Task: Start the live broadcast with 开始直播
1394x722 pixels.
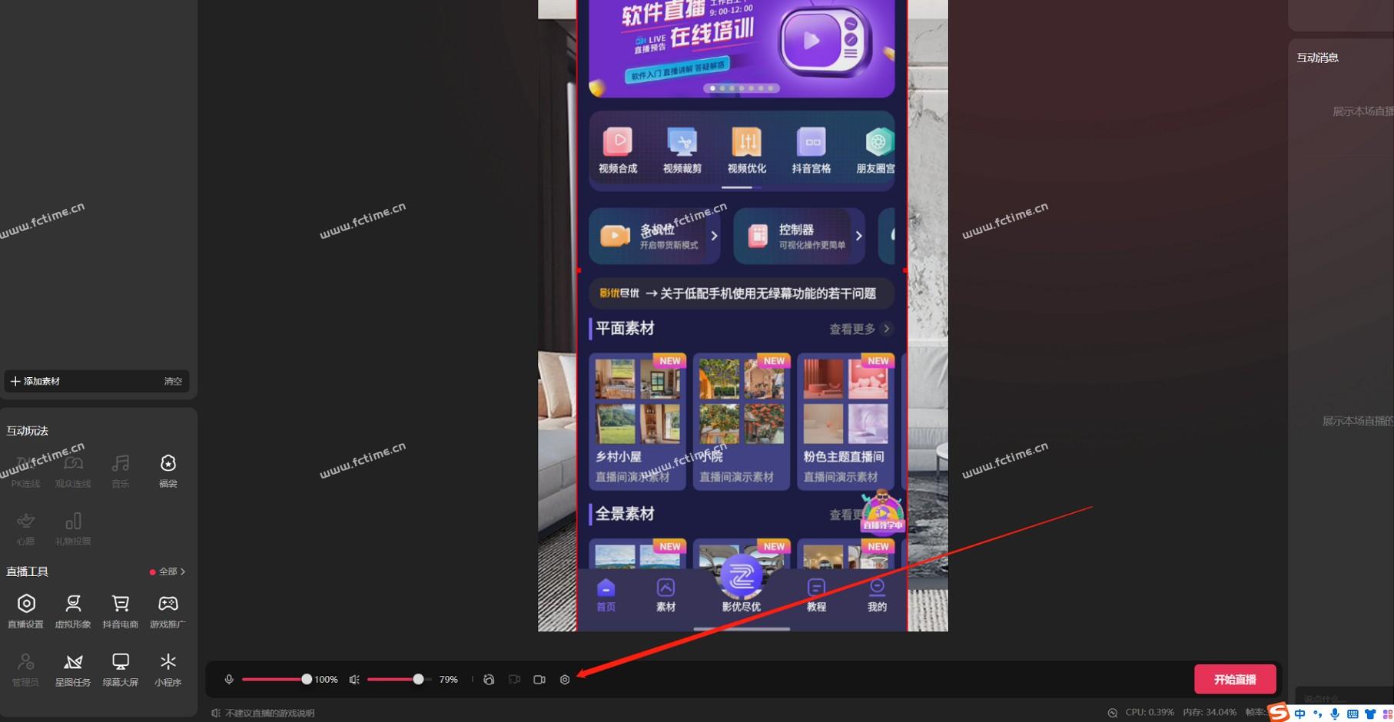Action: click(1235, 680)
